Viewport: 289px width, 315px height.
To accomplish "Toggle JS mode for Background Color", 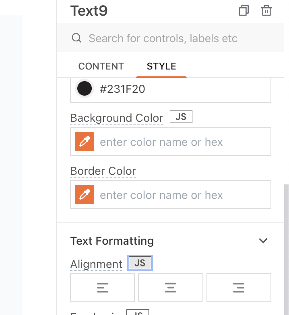I will [181, 117].
